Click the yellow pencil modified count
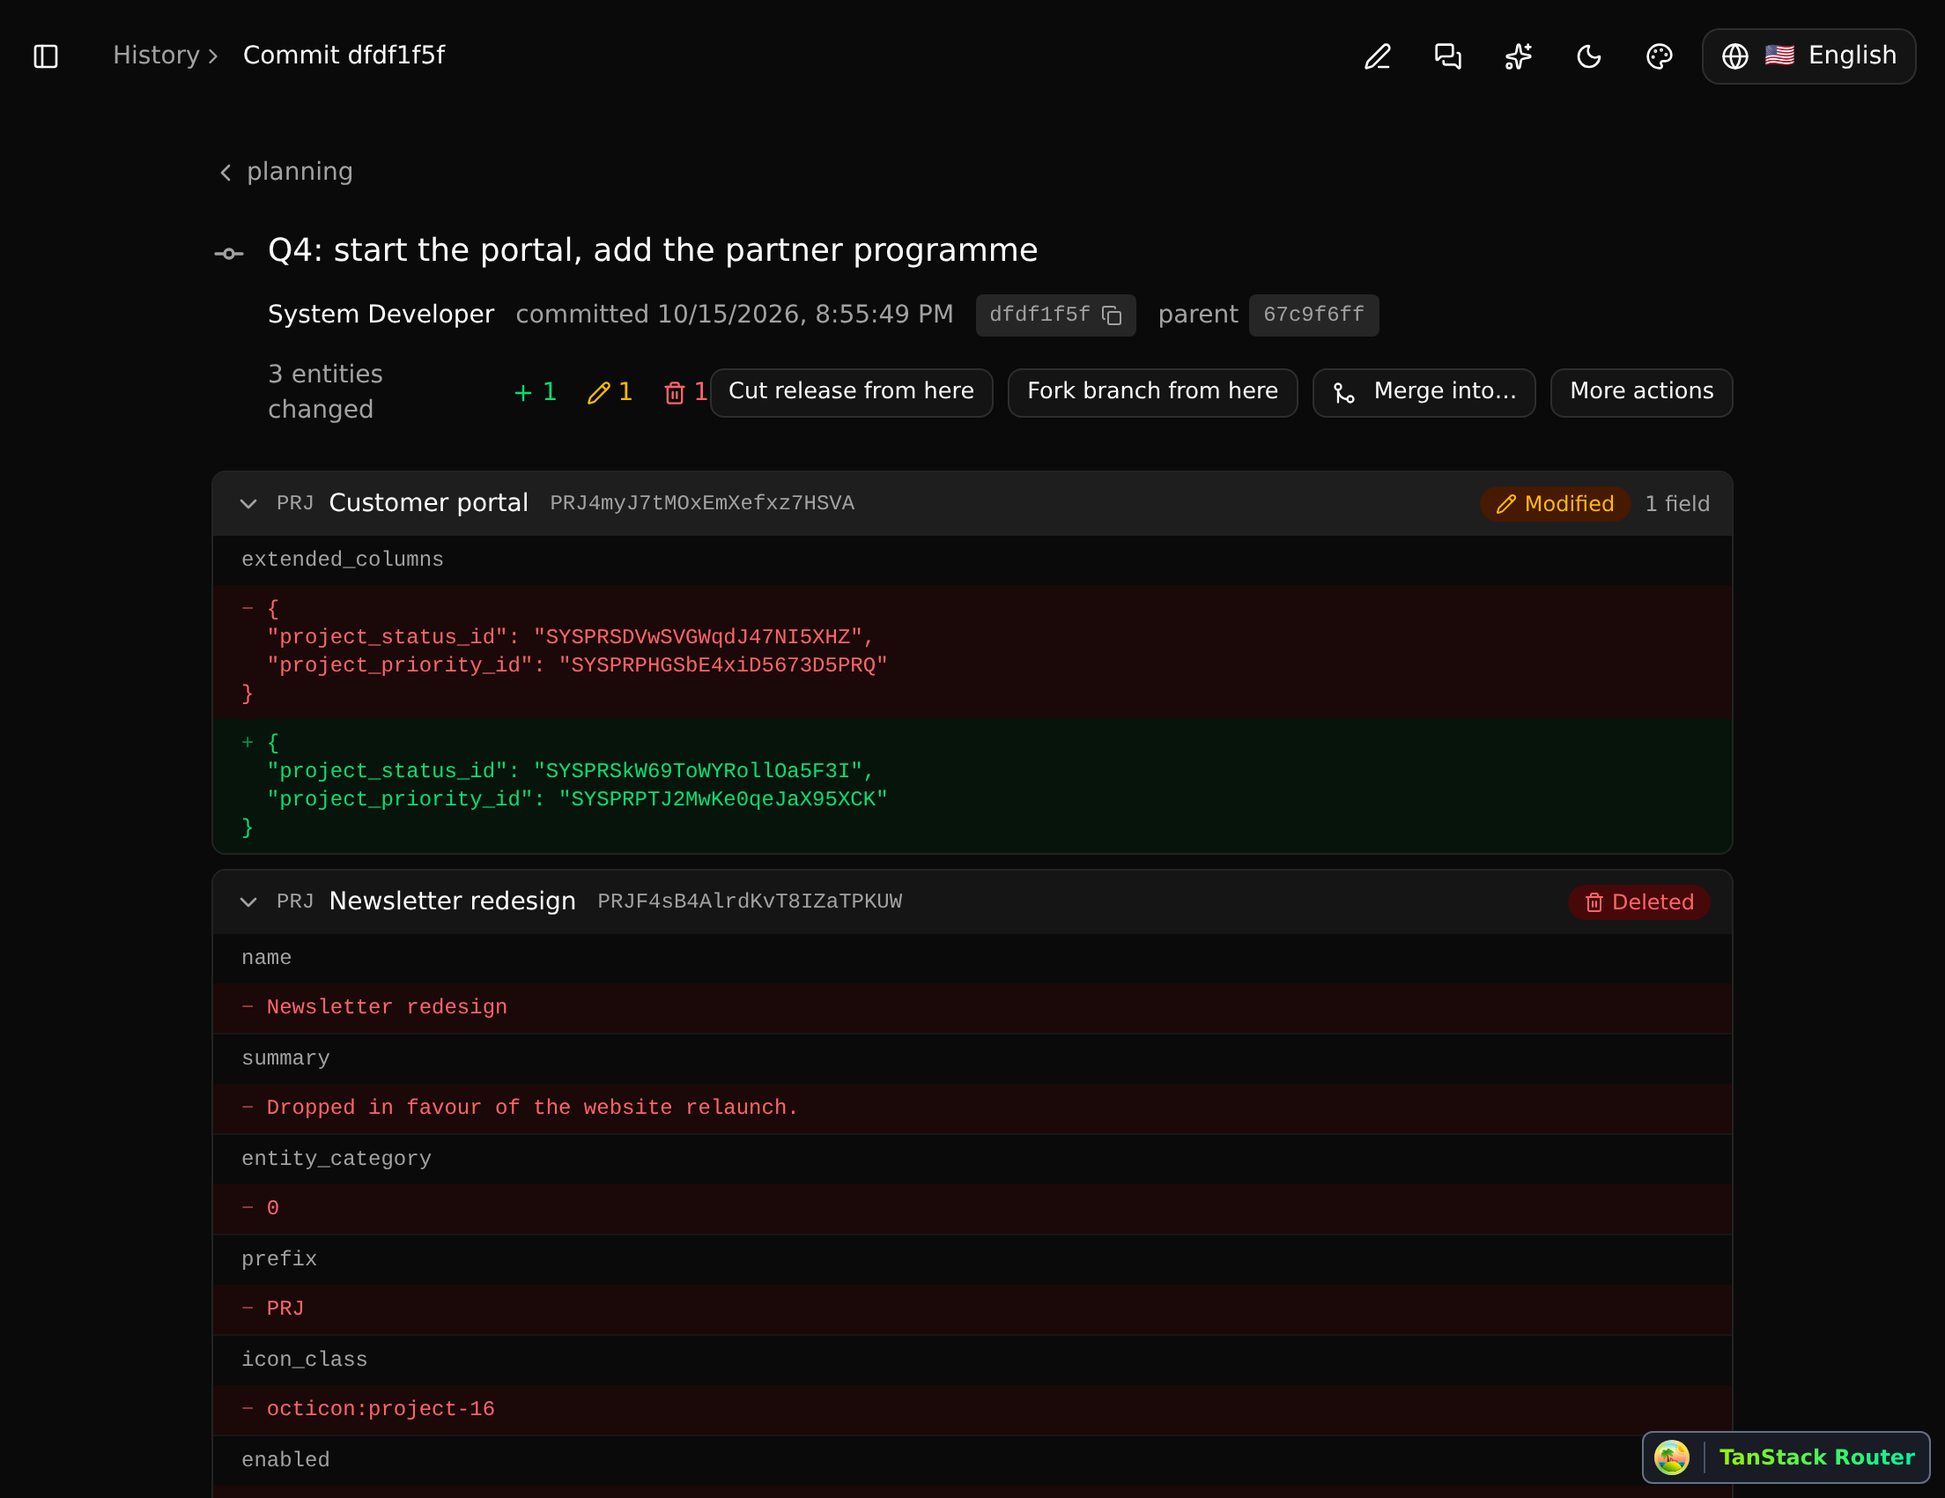The image size is (1945, 1498). (610, 392)
